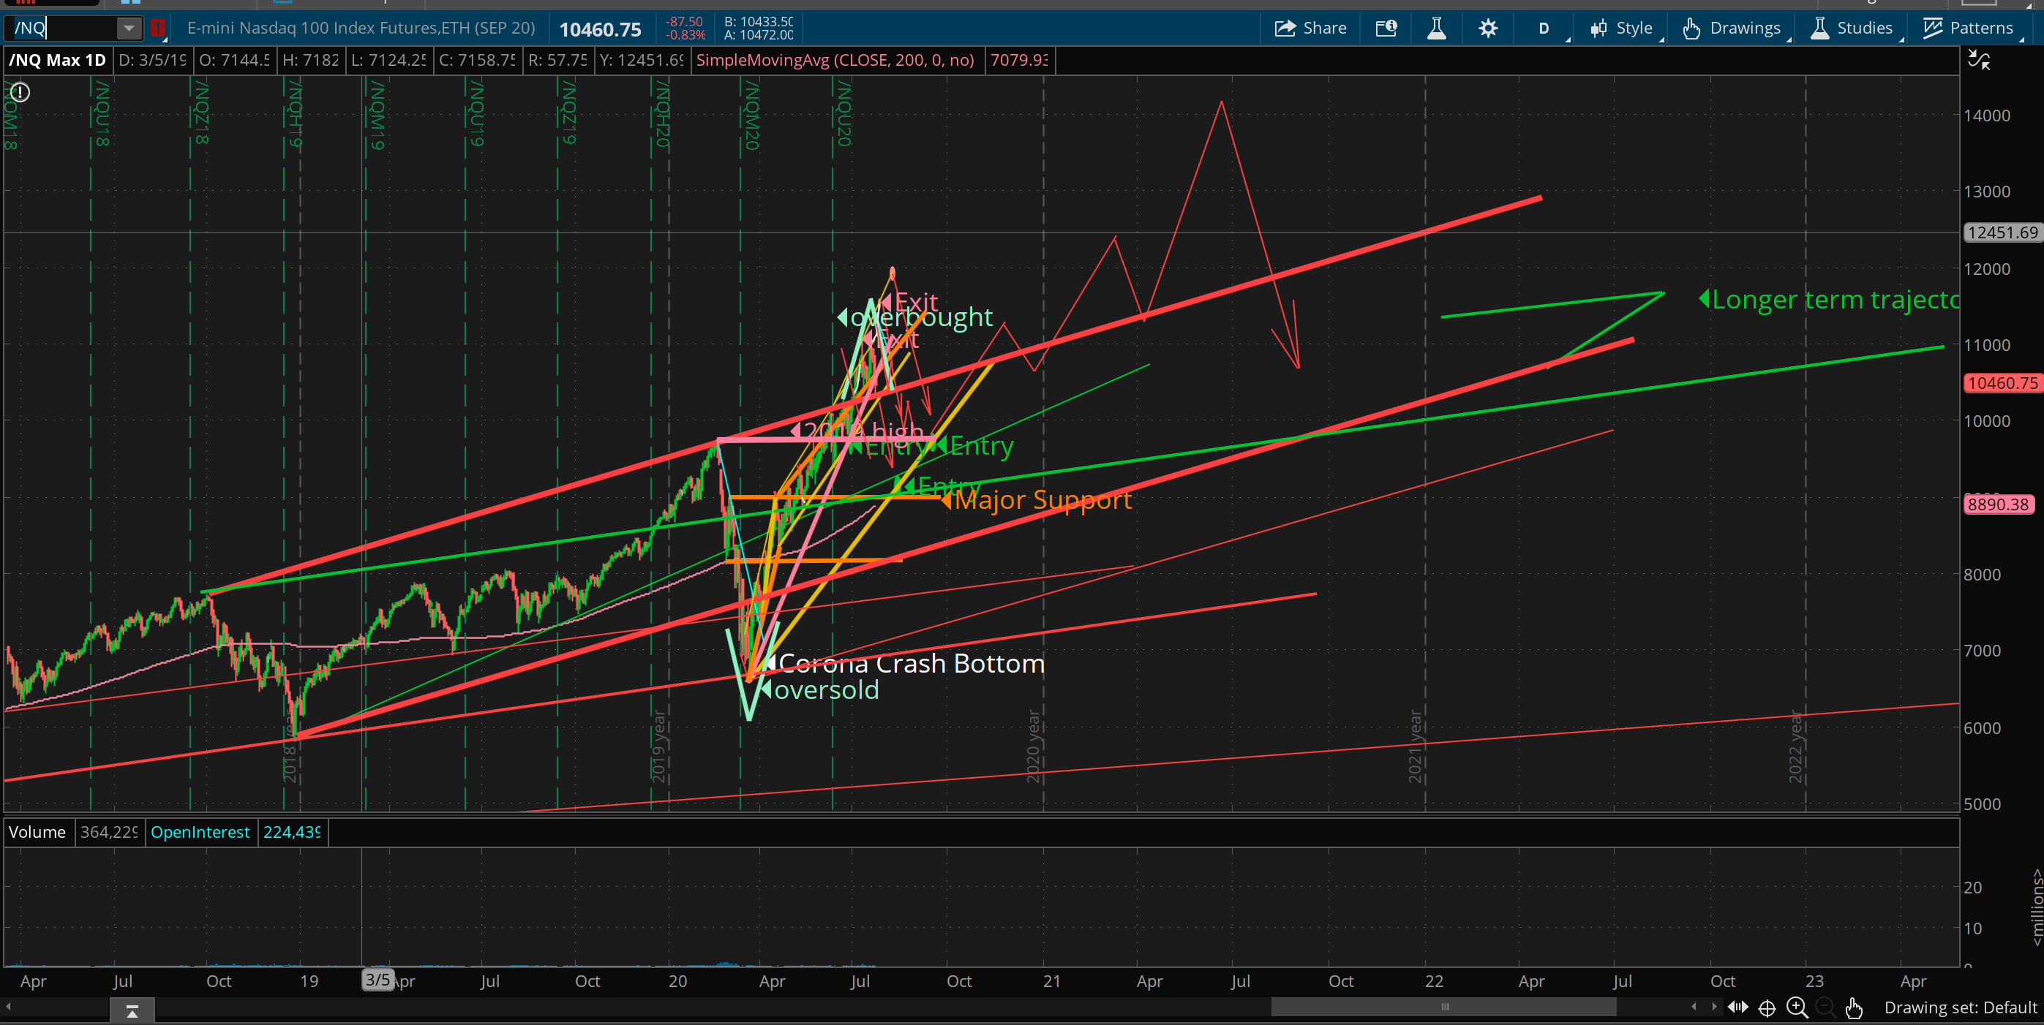Click the chart alert exclamation icon
Screen dimensions: 2044x1025
click(x=20, y=93)
